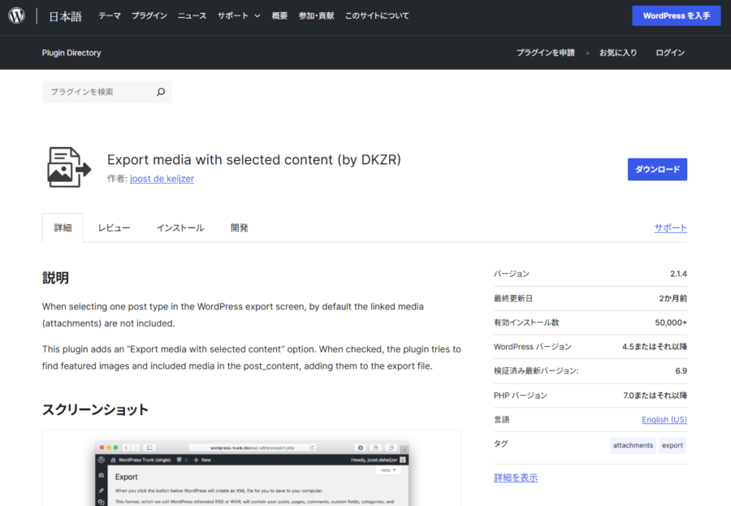The image size is (731, 506).
Task: Click the blue ダウンロード button
Action: click(657, 169)
